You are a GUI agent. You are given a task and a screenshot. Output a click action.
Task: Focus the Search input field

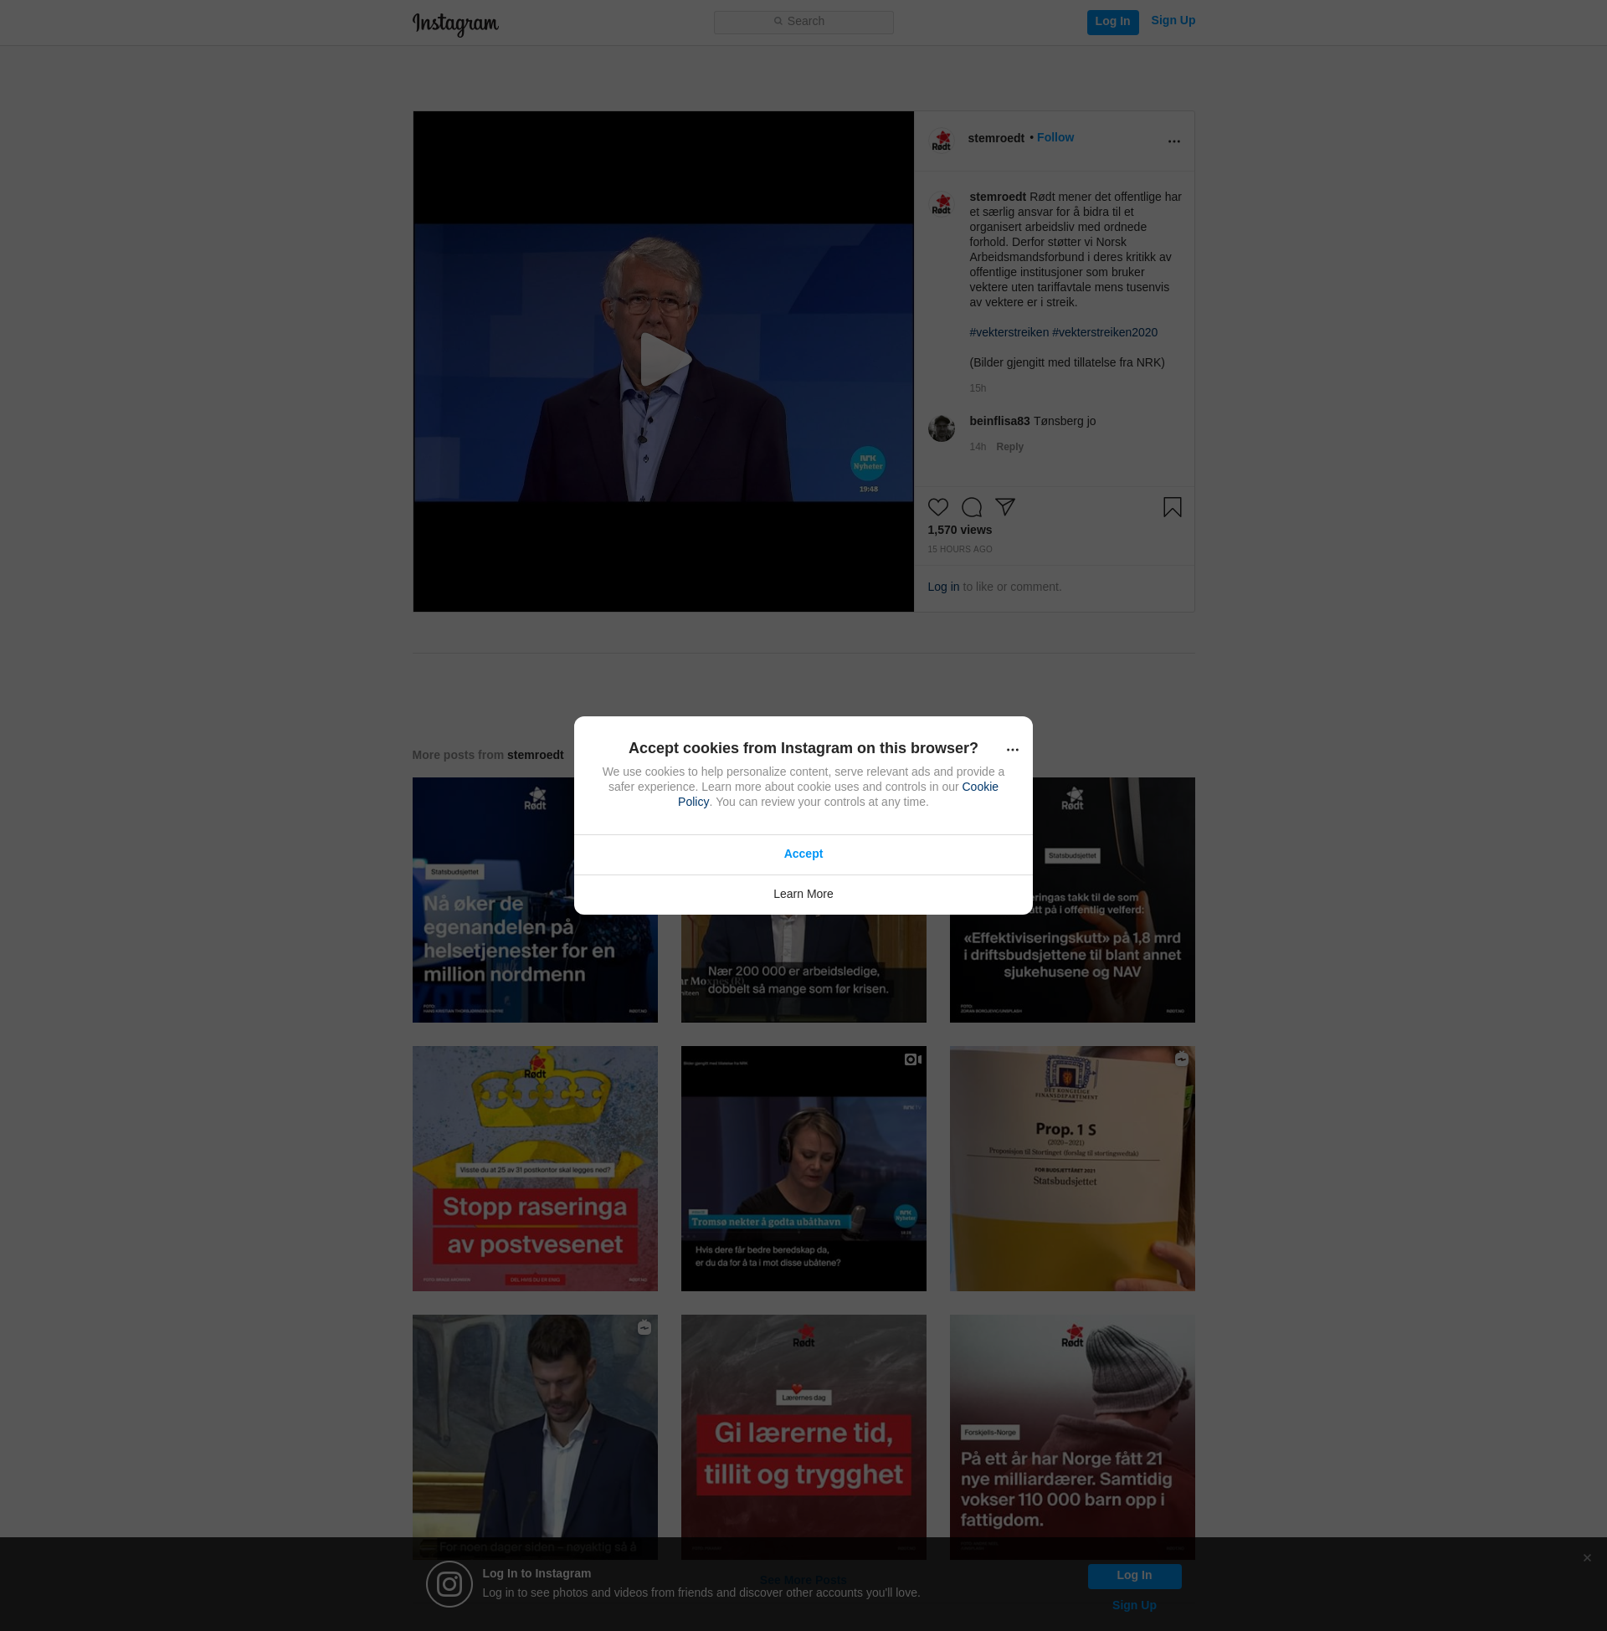pyautogui.click(x=803, y=22)
